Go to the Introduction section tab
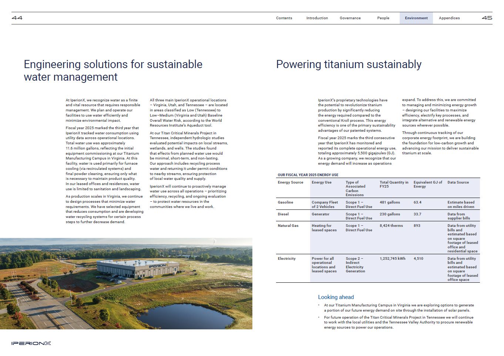The image size is (504, 356). point(317,18)
